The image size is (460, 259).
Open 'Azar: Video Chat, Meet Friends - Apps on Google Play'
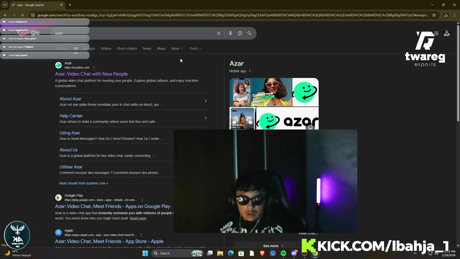tap(112, 206)
